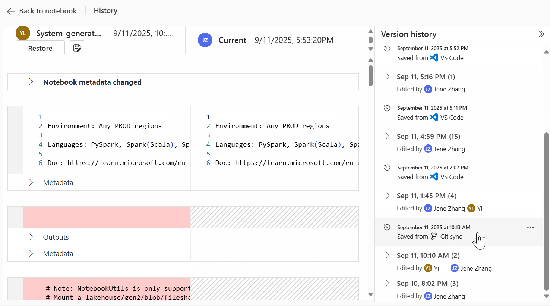
Task: Click the YL avatar beside System-generated title
Action: coord(23,33)
